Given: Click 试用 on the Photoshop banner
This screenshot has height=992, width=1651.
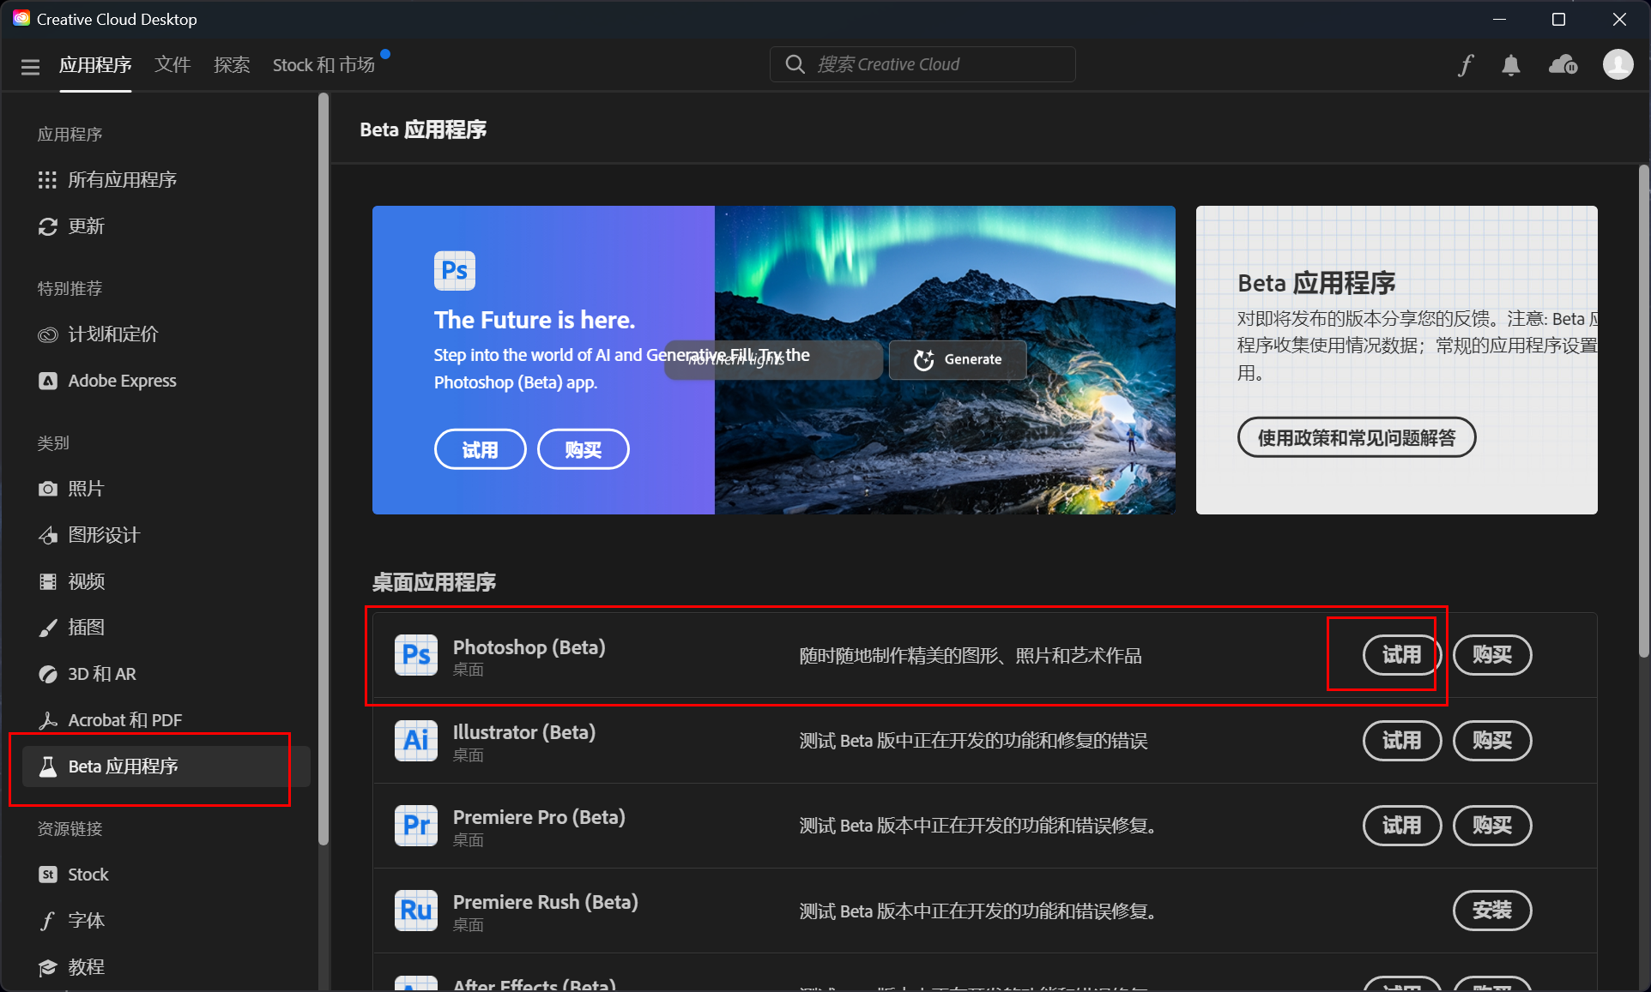Looking at the screenshot, I should (x=480, y=449).
